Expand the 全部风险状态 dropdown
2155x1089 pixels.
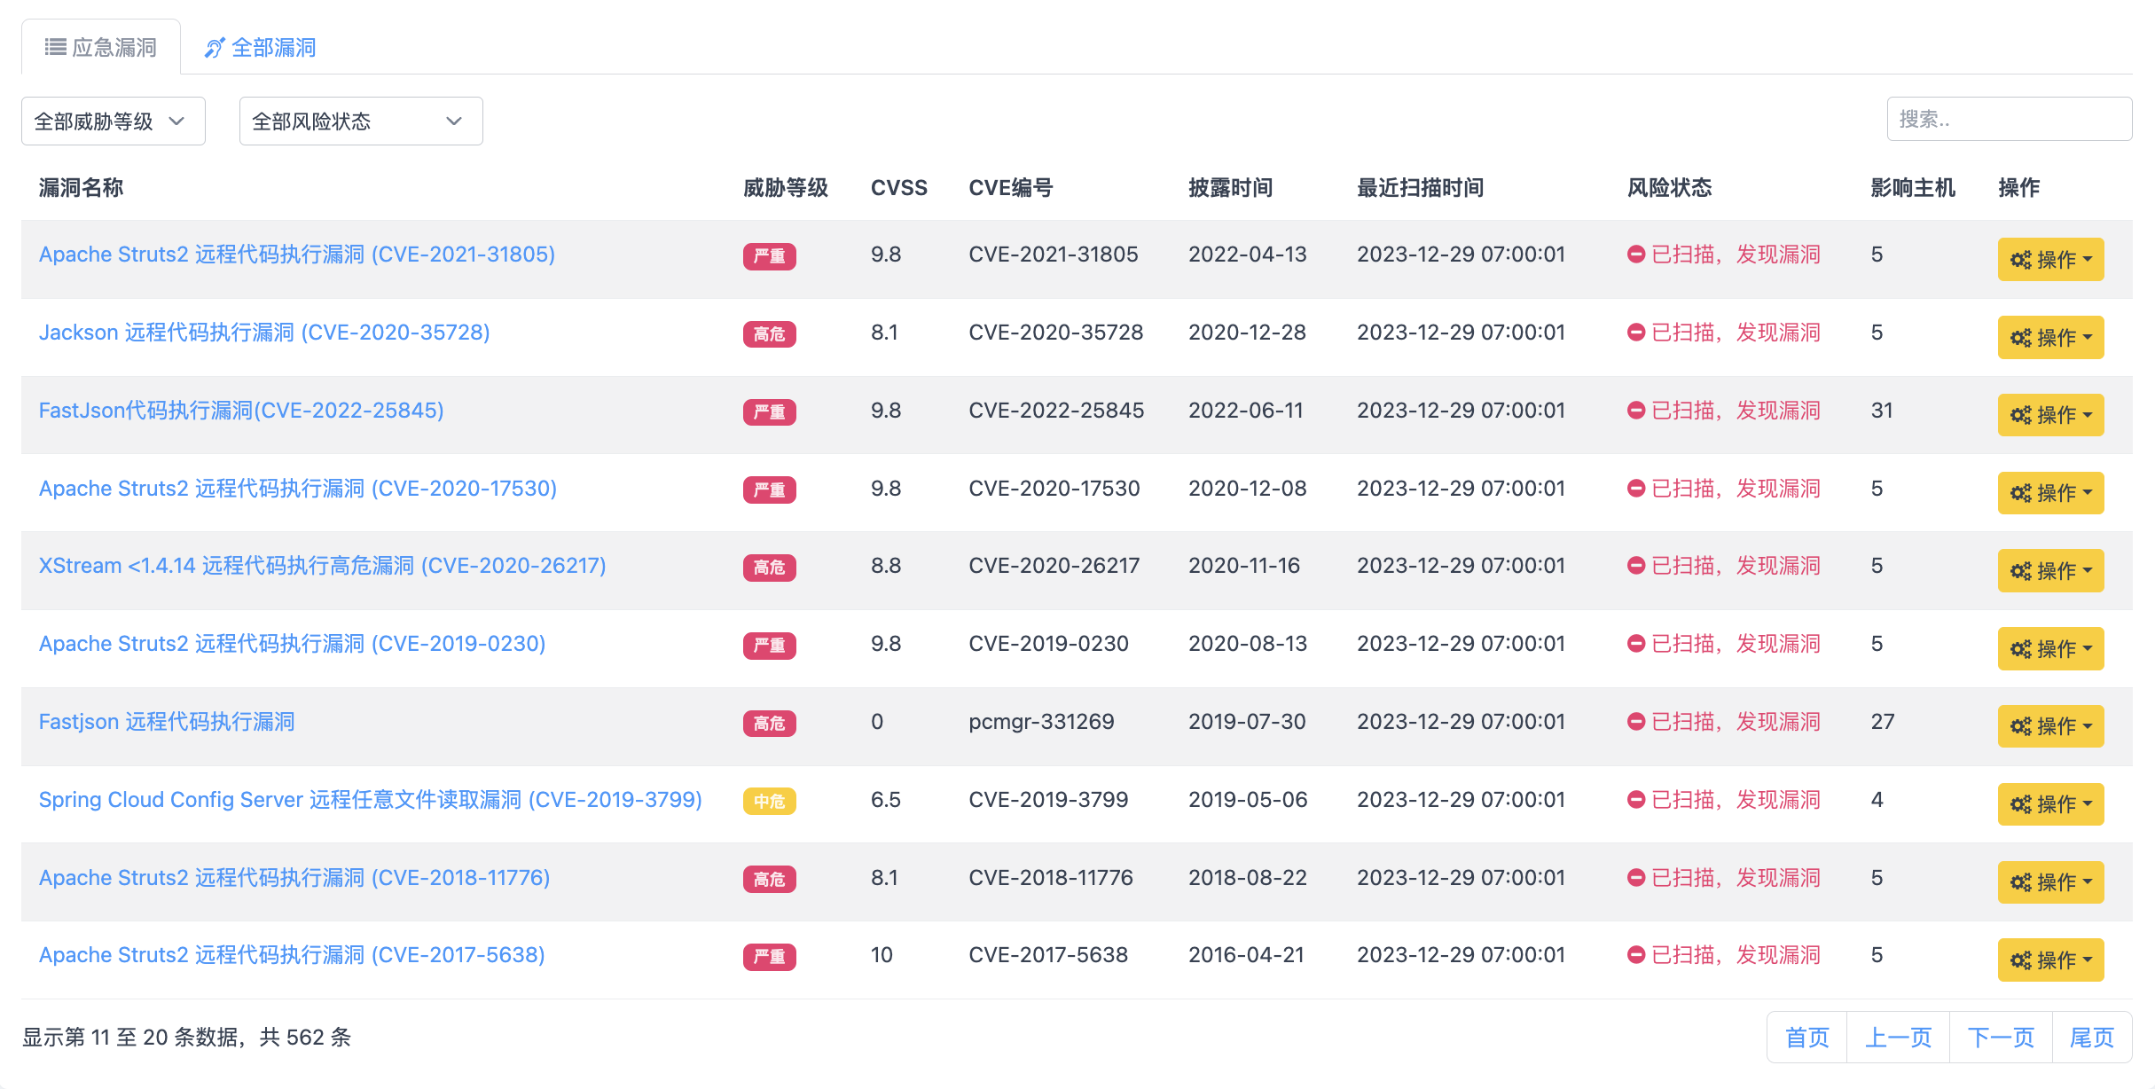[x=360, y=121]
